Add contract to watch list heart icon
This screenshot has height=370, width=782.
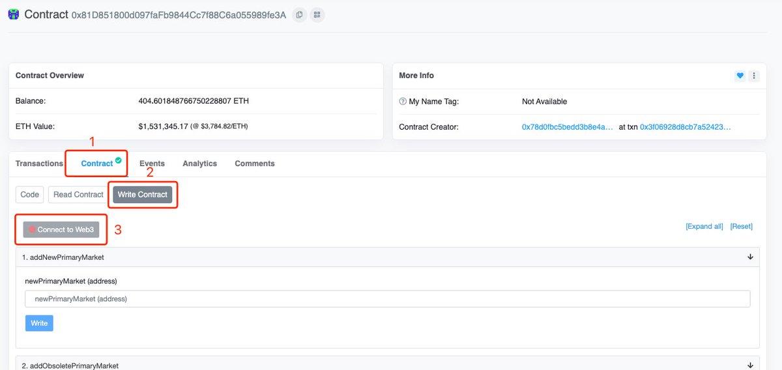coord(740,76)
